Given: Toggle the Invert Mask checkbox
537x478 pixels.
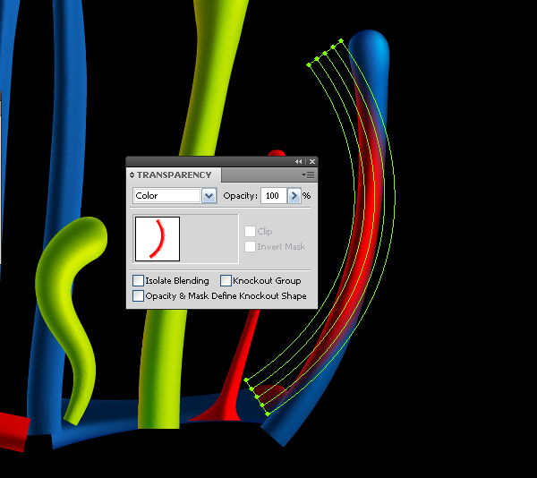Looking at the screenshot, I should pos(250,246).
